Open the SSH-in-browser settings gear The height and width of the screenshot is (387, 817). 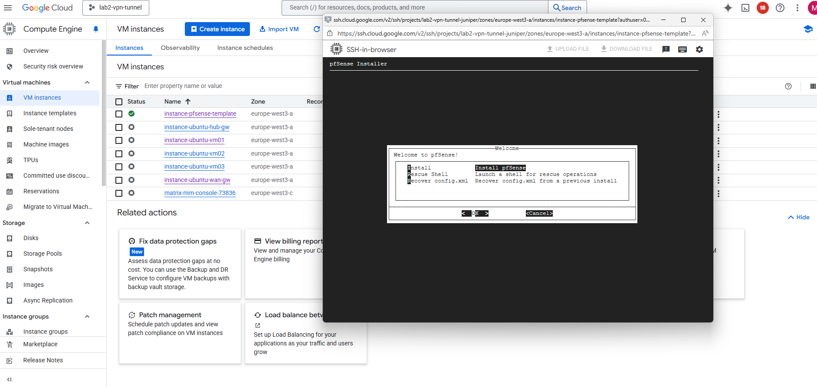click(699, 49)
